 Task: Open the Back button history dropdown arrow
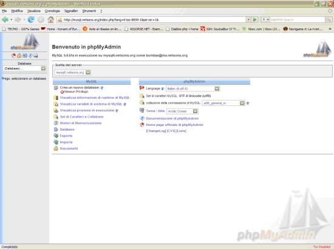[x=12, y=20]
